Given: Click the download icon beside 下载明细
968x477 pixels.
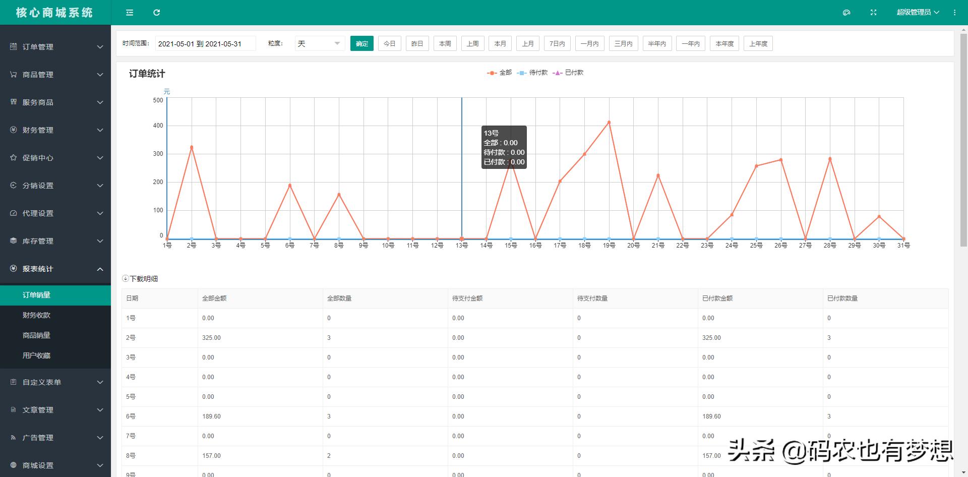Looking at the screenshot, I should 126,278.
